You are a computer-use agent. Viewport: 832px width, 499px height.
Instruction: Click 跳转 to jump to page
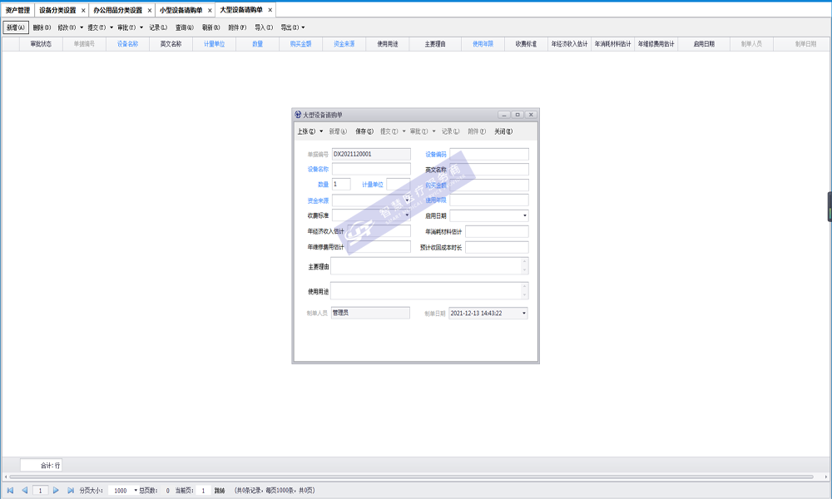(220, 491)
